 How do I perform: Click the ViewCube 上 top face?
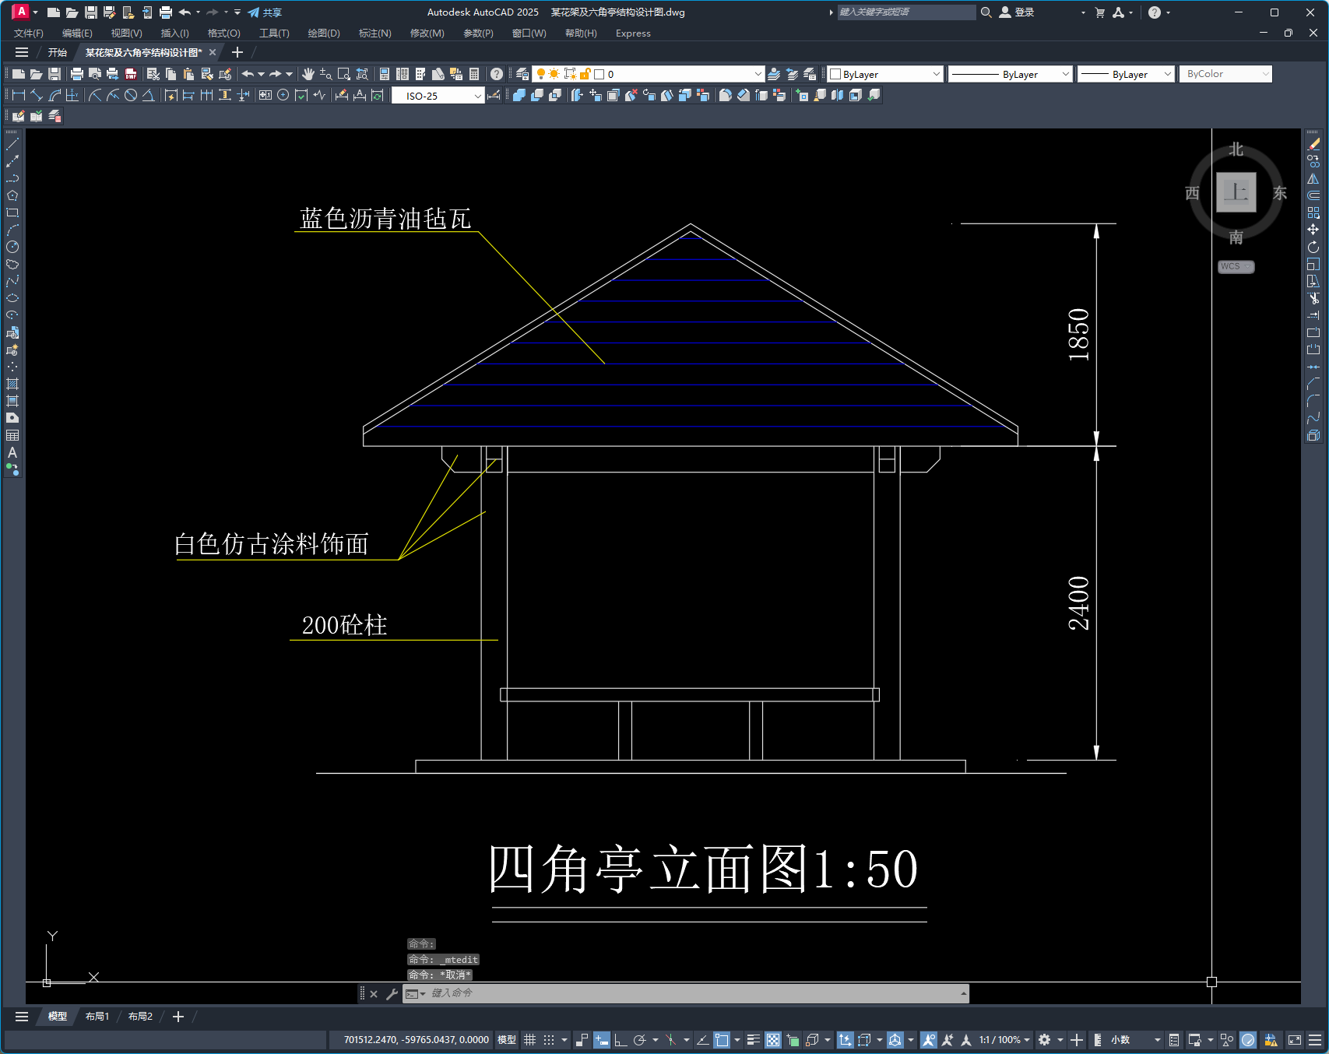click(1236, 191)
